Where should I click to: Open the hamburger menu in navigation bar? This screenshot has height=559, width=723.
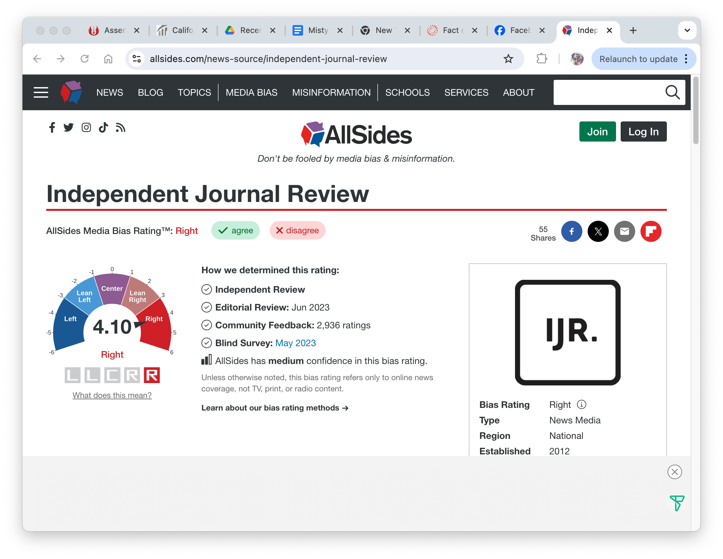click(41, 92)
